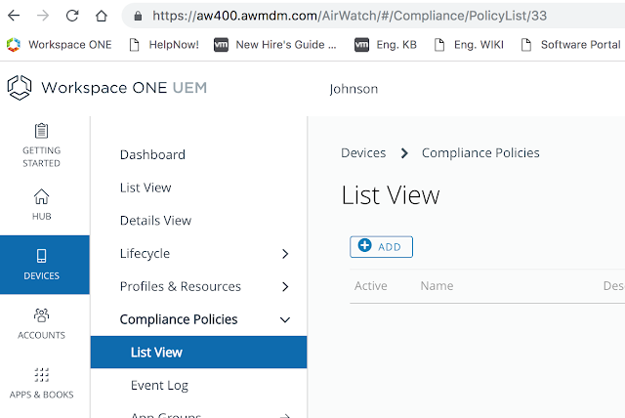
Task: Open the Getting Started clipboard icon
Action: (41, 131)
